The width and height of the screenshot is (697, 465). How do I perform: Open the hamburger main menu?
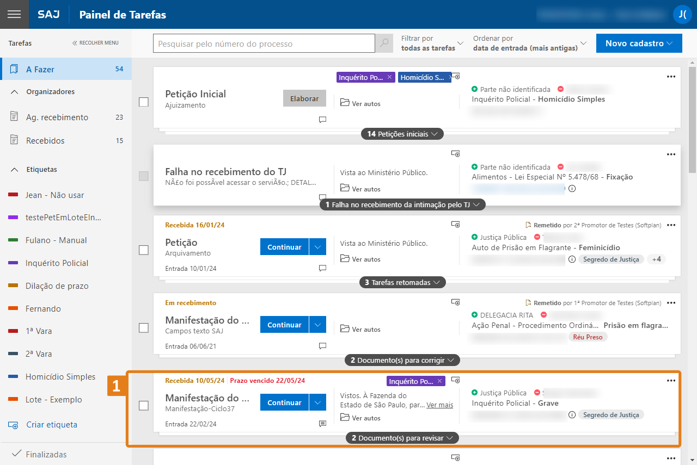coord(14,14)
